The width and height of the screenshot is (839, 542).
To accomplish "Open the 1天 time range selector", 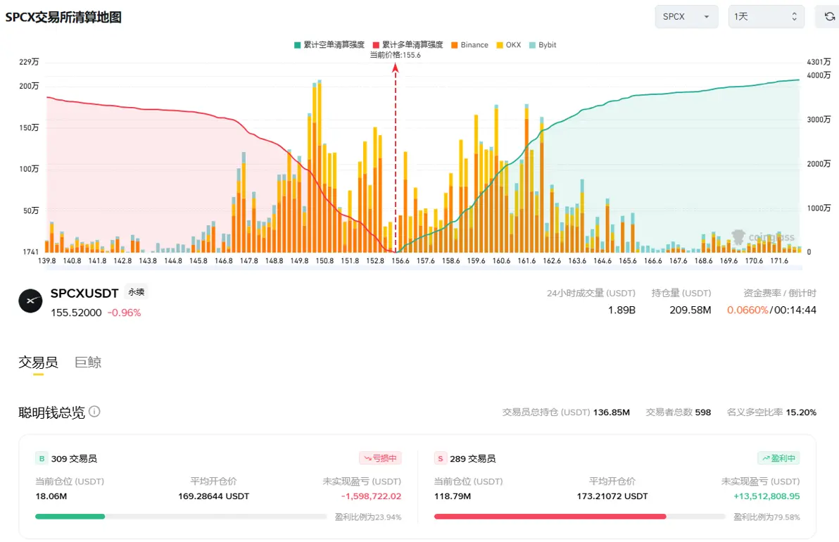I will pyautogui.click(x=766, y=17).
